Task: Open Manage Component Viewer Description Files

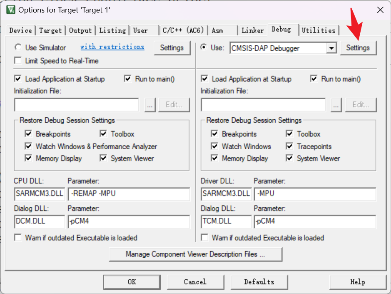Action: [196, 254]
